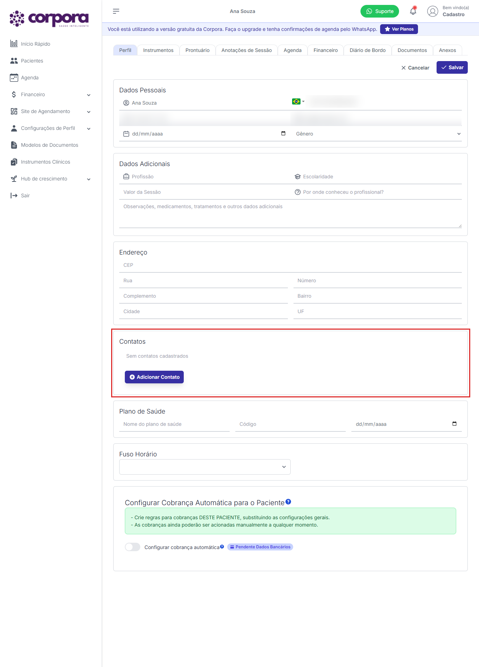Expand Financeiro sidebar submenu chevron

89,95
